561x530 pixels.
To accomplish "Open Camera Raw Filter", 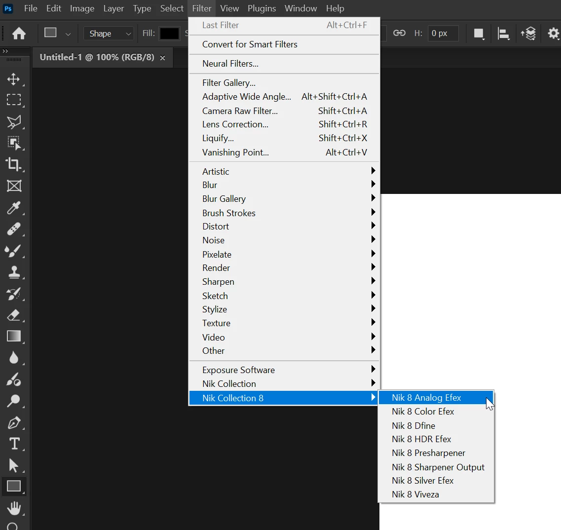I will [284, 111].
